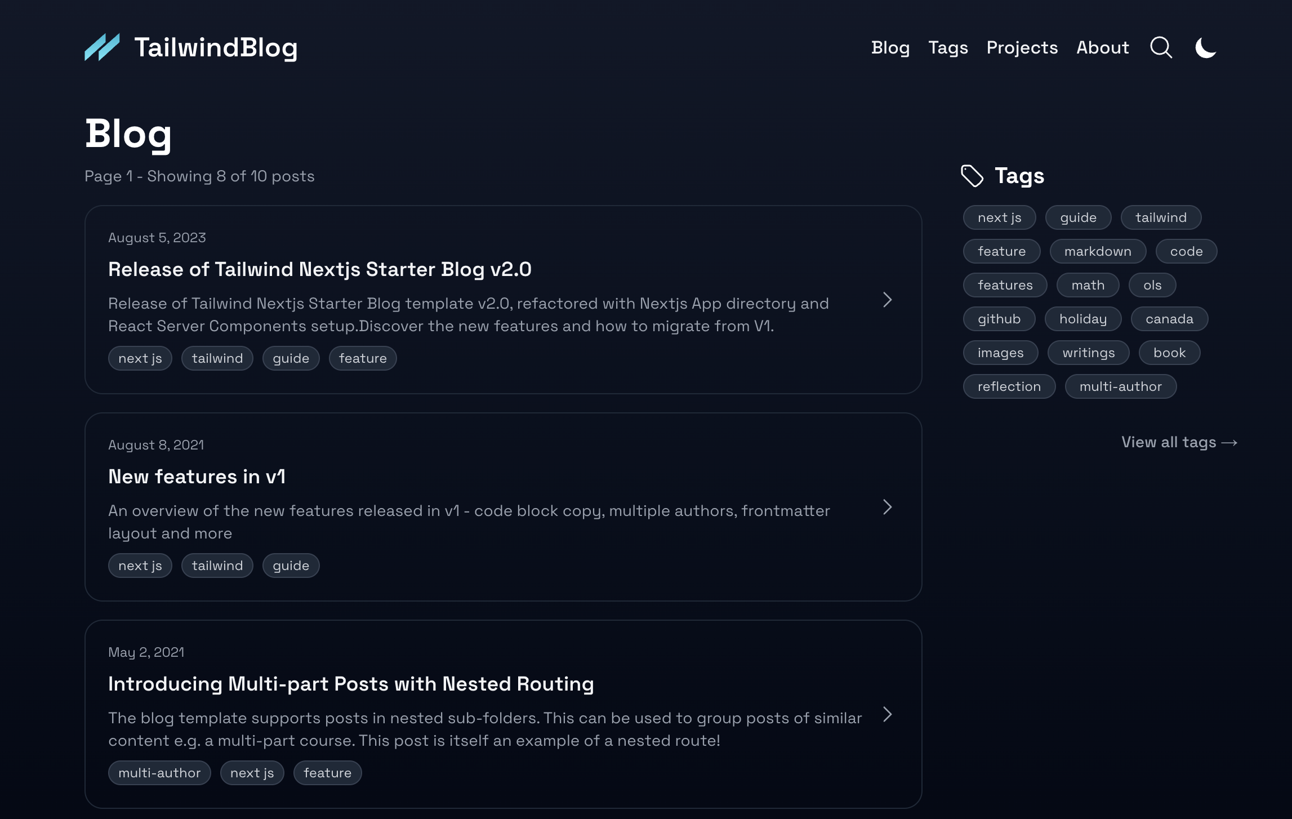
Task: Click the TailwindBlog logo icon
Action: (102, 47)
